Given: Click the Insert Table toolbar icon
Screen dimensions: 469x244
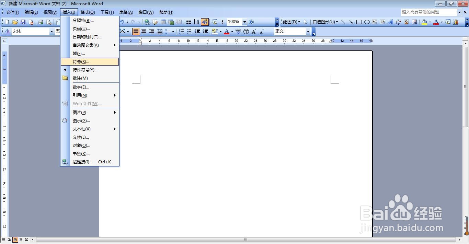Looking at the screenshot, I should (x=163, y=22).
